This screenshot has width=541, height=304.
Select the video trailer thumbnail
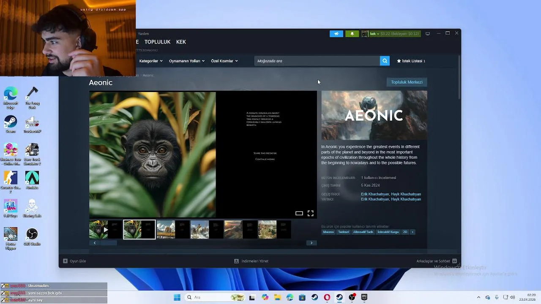coord(105,230)
